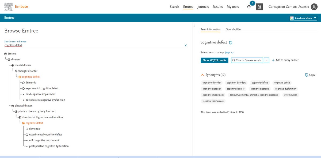Collapse the Emtree root node
The height and width of the screenshot is (158, 321).
6,54
